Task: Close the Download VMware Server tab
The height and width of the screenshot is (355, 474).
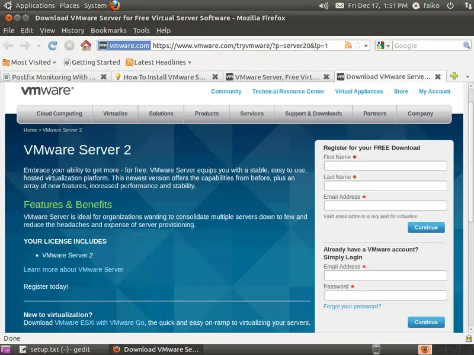Action: pyautogui.click(x=437, y=77)
